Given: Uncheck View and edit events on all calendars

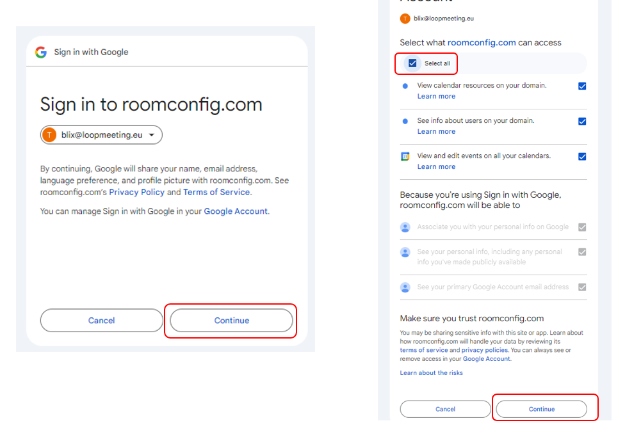Looking at the screenshot, I should (582, 157).
